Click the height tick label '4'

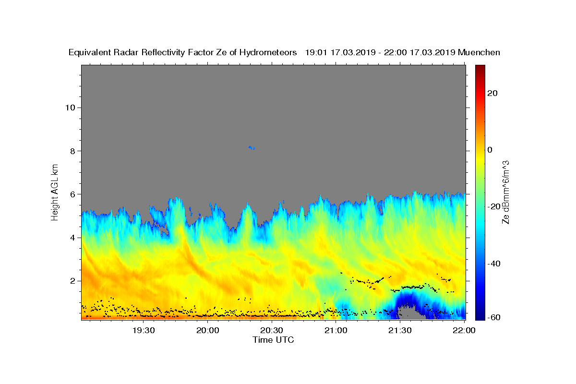72,238
